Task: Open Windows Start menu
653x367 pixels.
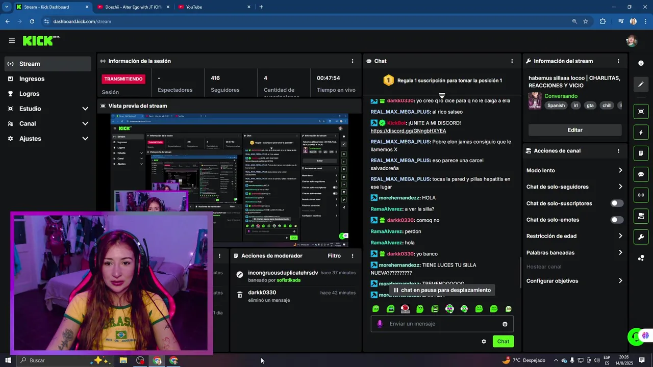Action: pos(8,360)
